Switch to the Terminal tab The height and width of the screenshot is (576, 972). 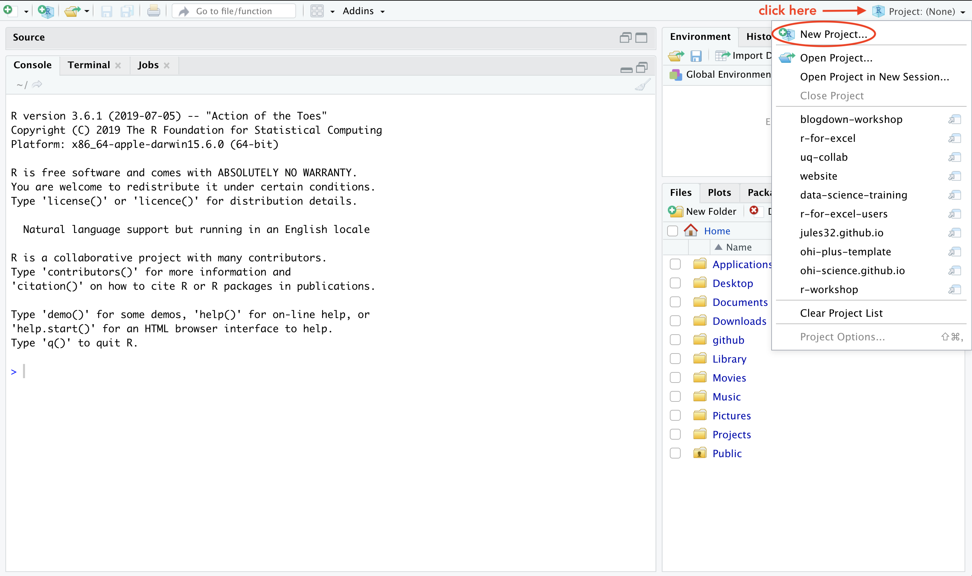point(89,65)
